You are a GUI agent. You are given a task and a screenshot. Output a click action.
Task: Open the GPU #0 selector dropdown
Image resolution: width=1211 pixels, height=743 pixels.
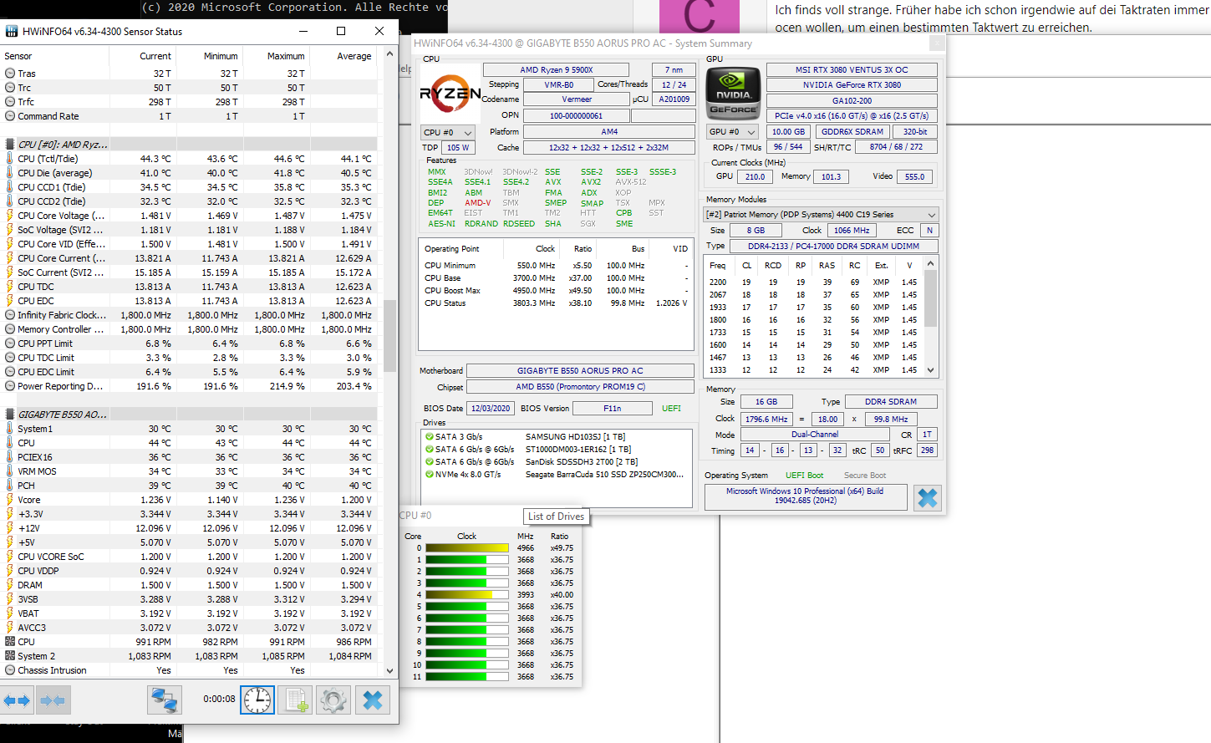(x=732, y=132)
